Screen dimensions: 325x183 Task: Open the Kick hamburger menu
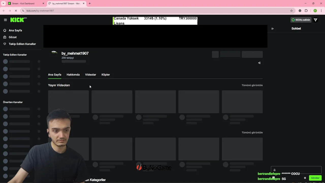pyautogui.click(x=5, y=20)
